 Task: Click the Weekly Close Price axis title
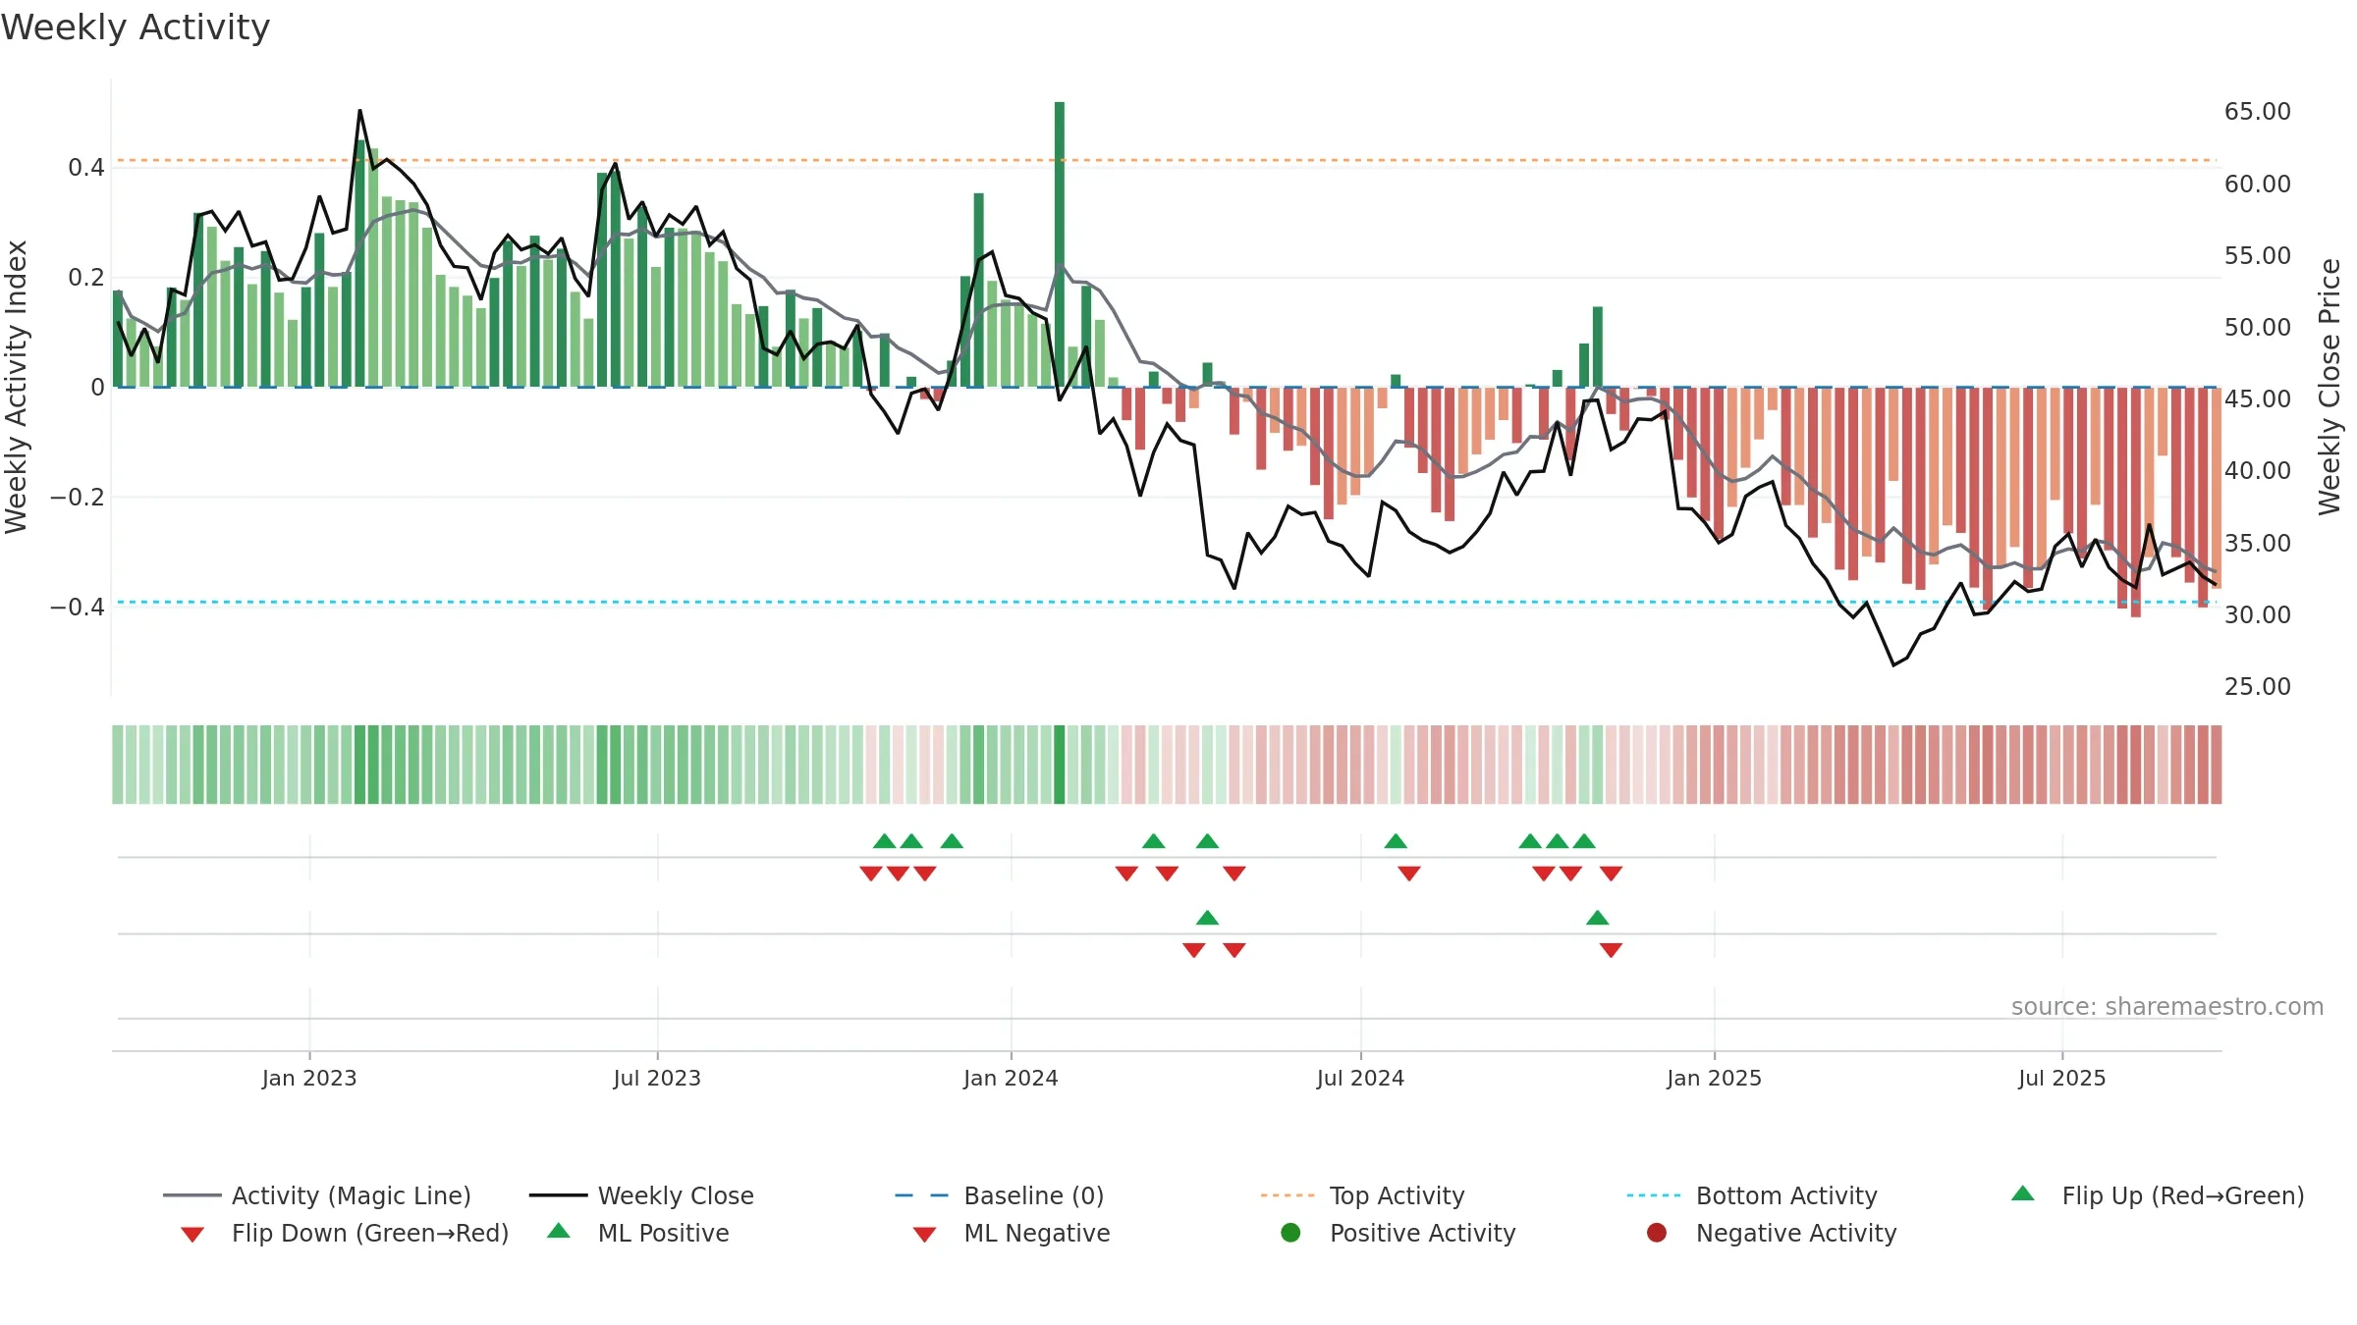click(x=2330, y=387)
